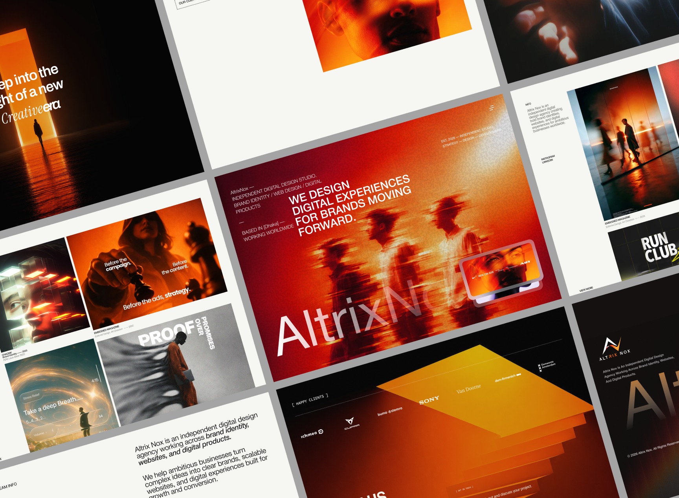Click the Van Doorne client logo
Image resolution: width=679 pixels, height=498 pixels.
click(468, 389)
